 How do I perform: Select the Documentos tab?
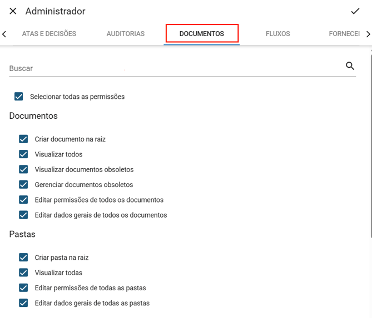coord(202,34)
